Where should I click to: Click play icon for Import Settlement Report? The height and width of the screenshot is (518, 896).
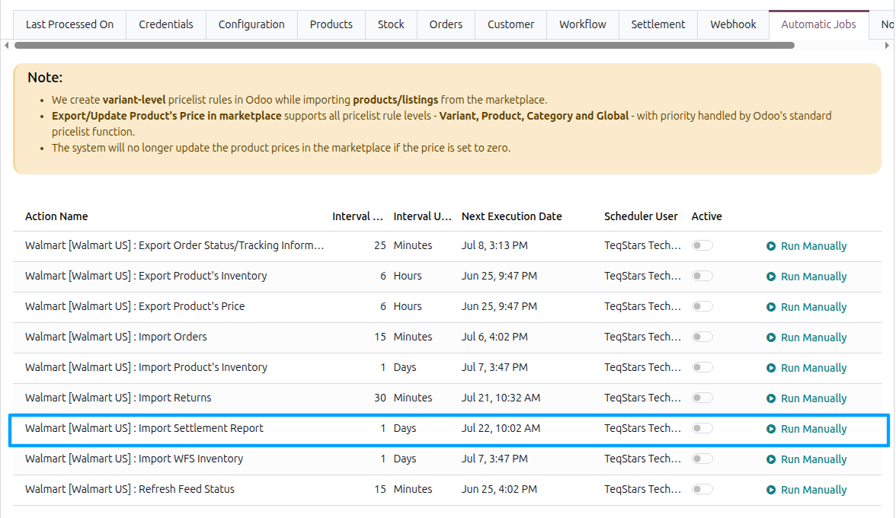click(x=771, y=429)
